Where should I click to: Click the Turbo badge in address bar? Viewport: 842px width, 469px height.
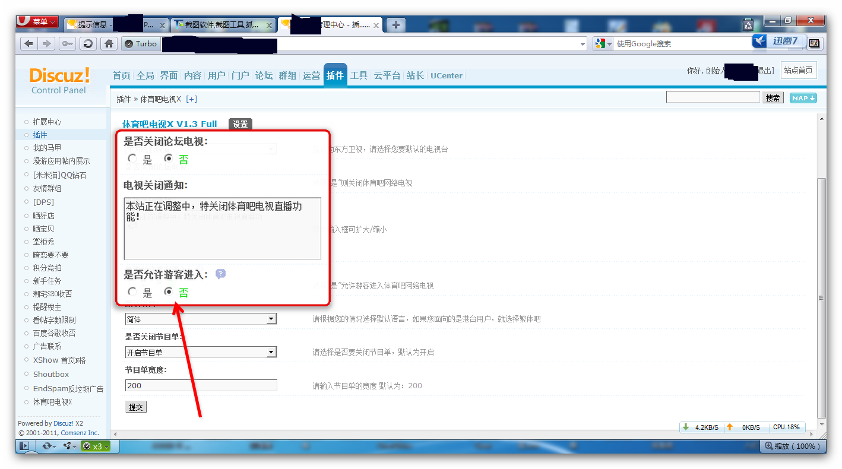tap(140, 43)
